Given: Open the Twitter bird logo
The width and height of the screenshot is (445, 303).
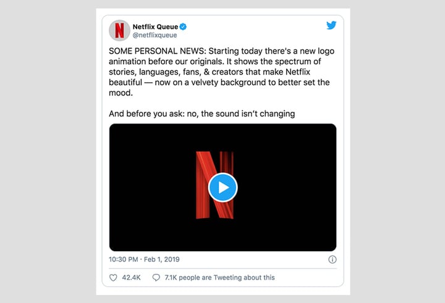Looking at the screenshot, I should click(x=331, y=25).
